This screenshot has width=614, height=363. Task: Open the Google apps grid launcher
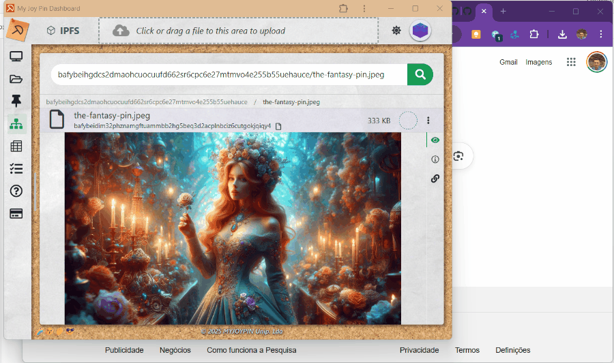571,62
